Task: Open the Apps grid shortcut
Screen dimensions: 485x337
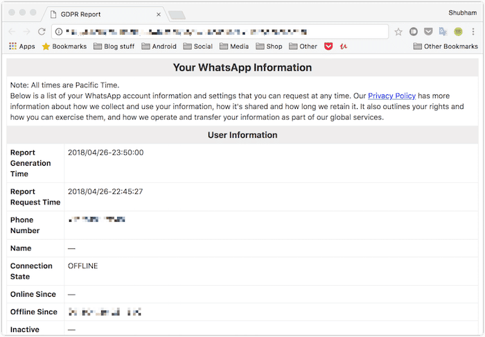Action: tap(22, 46)
